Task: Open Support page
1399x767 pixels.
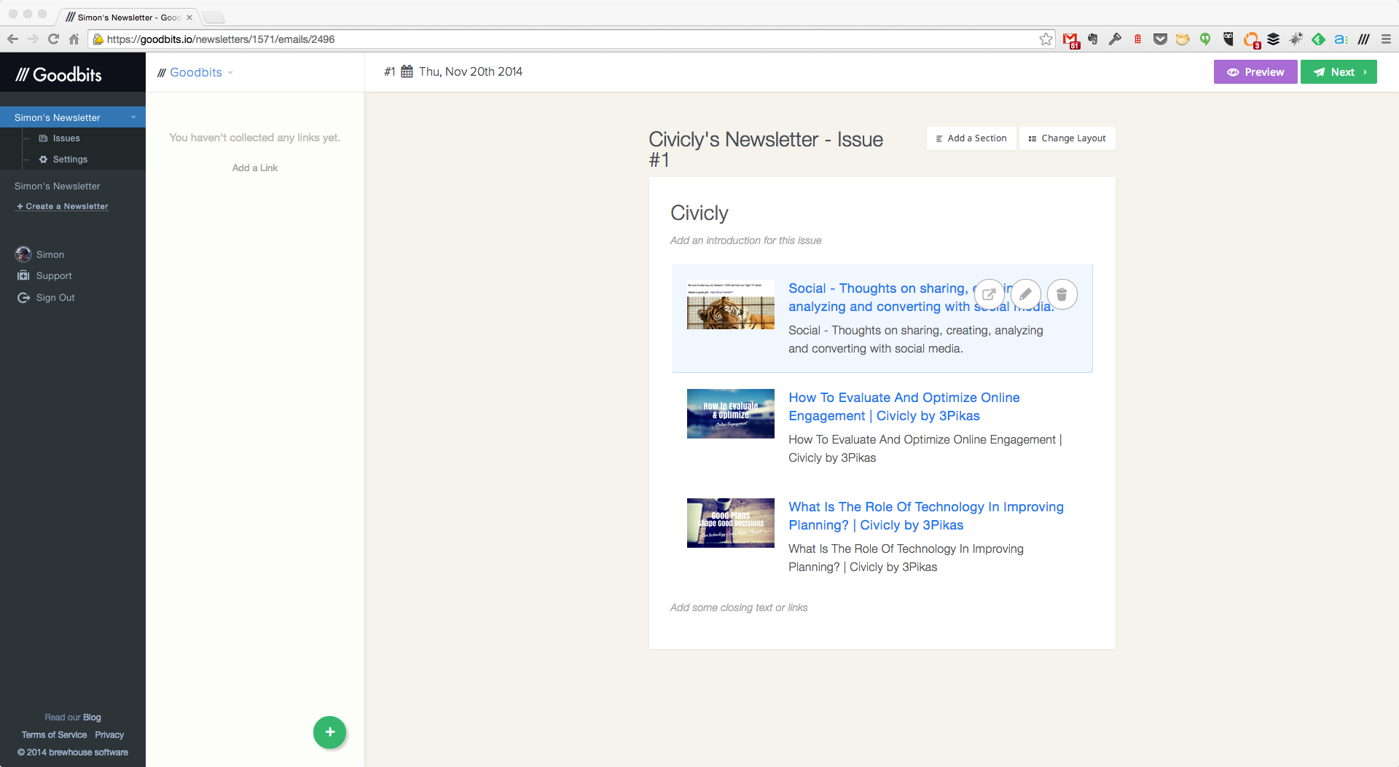Action: tap(54, 276)
